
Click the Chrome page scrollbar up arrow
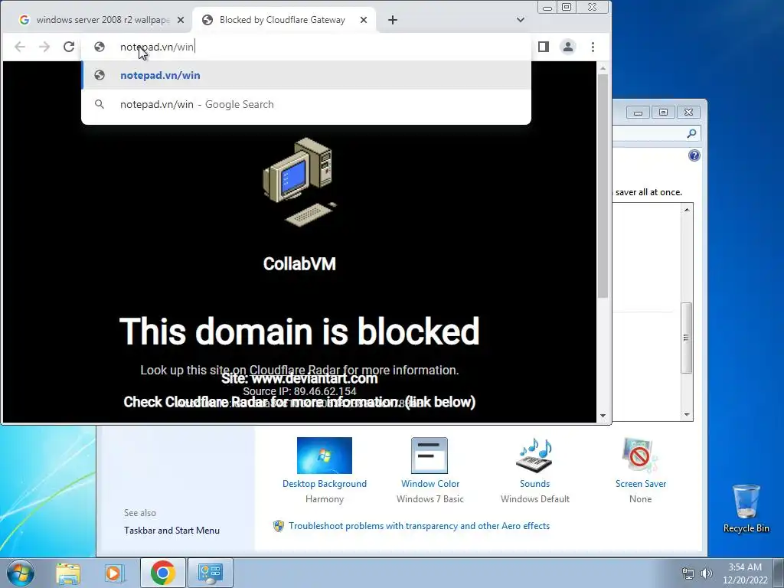point(603,68)
